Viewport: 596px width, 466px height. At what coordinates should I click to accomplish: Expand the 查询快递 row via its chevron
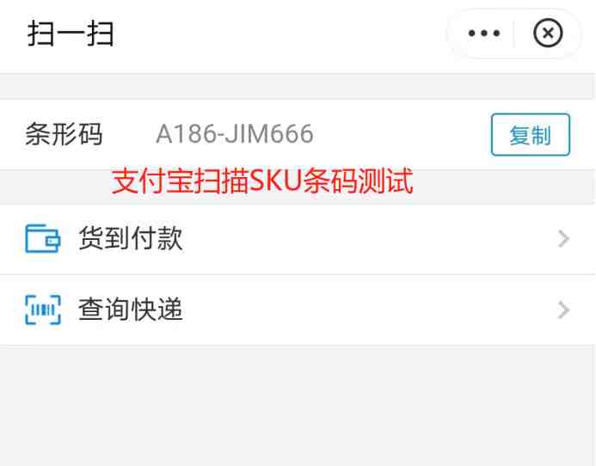pyautogui.click(x=563, y=310)
